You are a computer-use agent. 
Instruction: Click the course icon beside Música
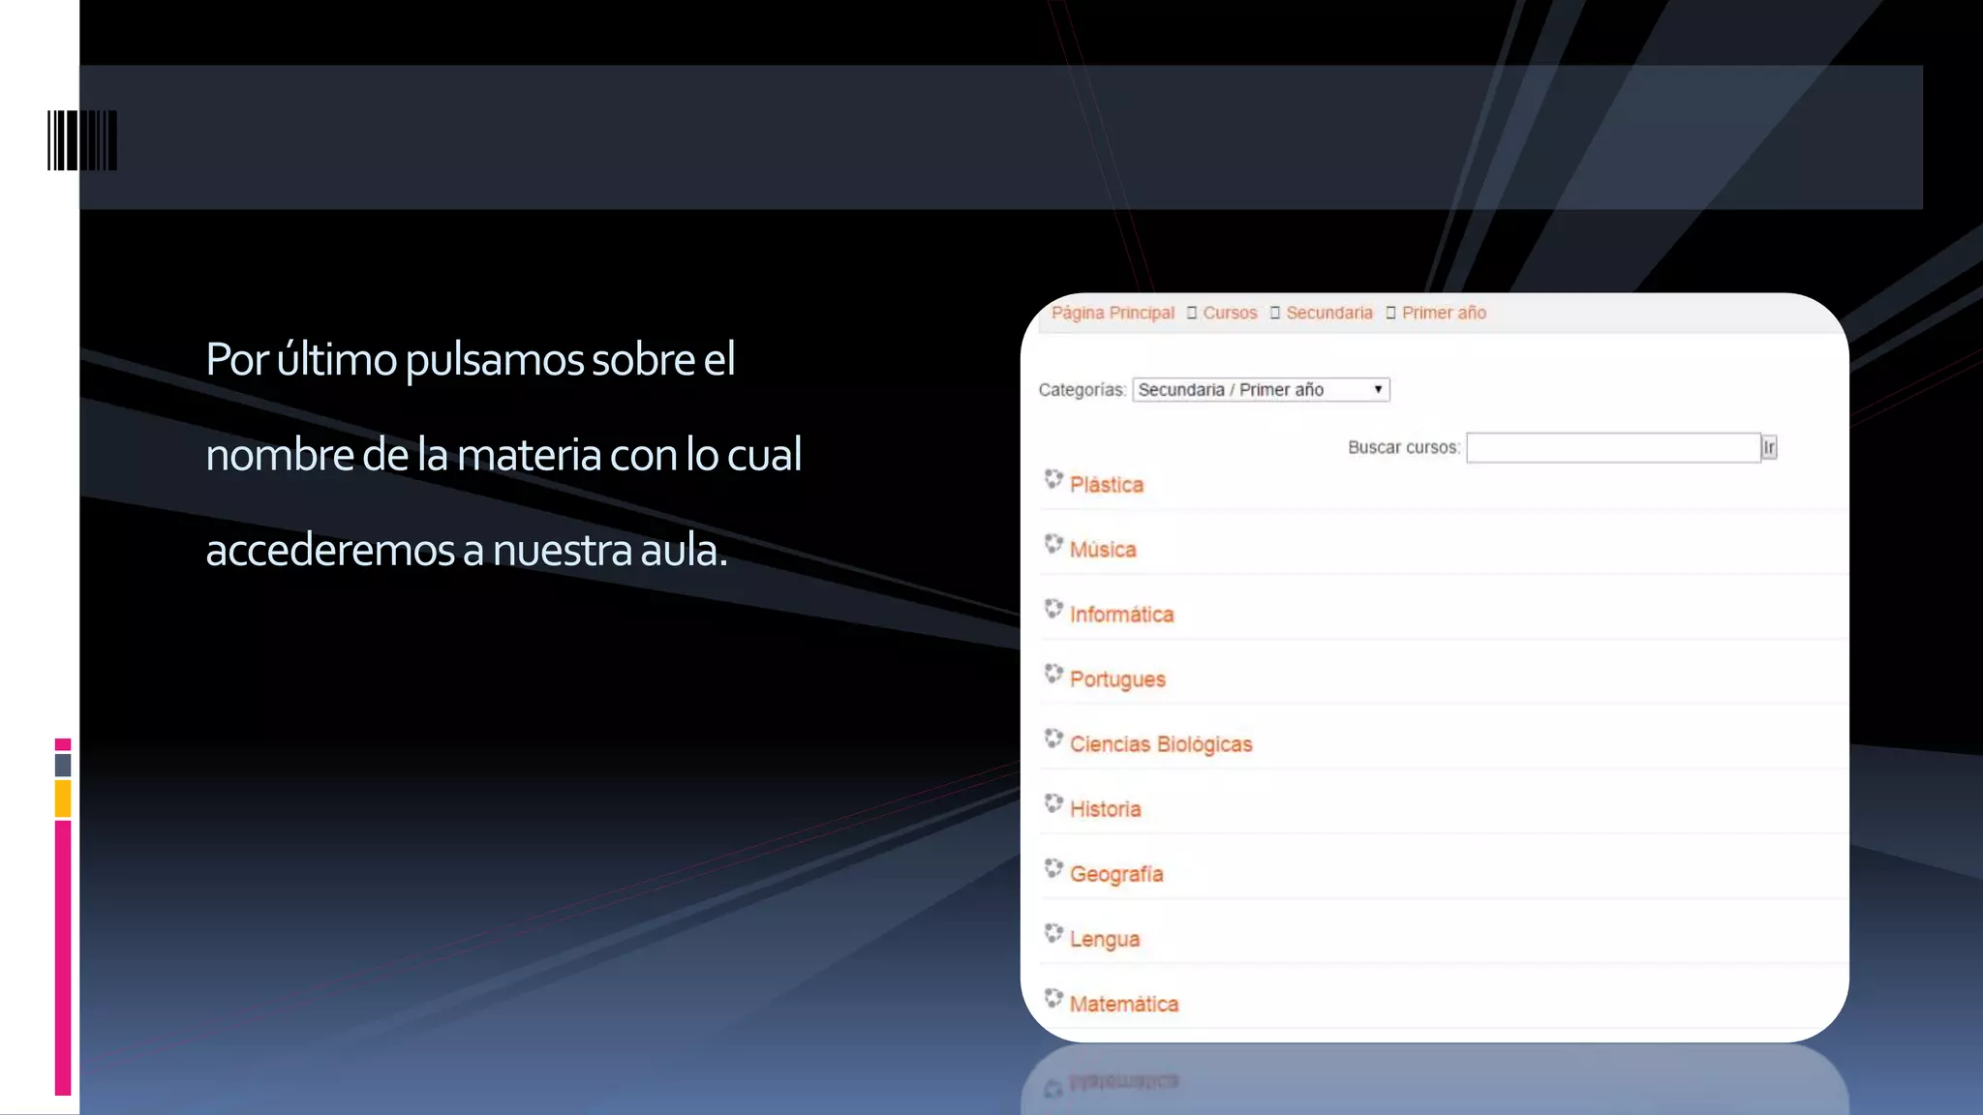click(1053, 544)
